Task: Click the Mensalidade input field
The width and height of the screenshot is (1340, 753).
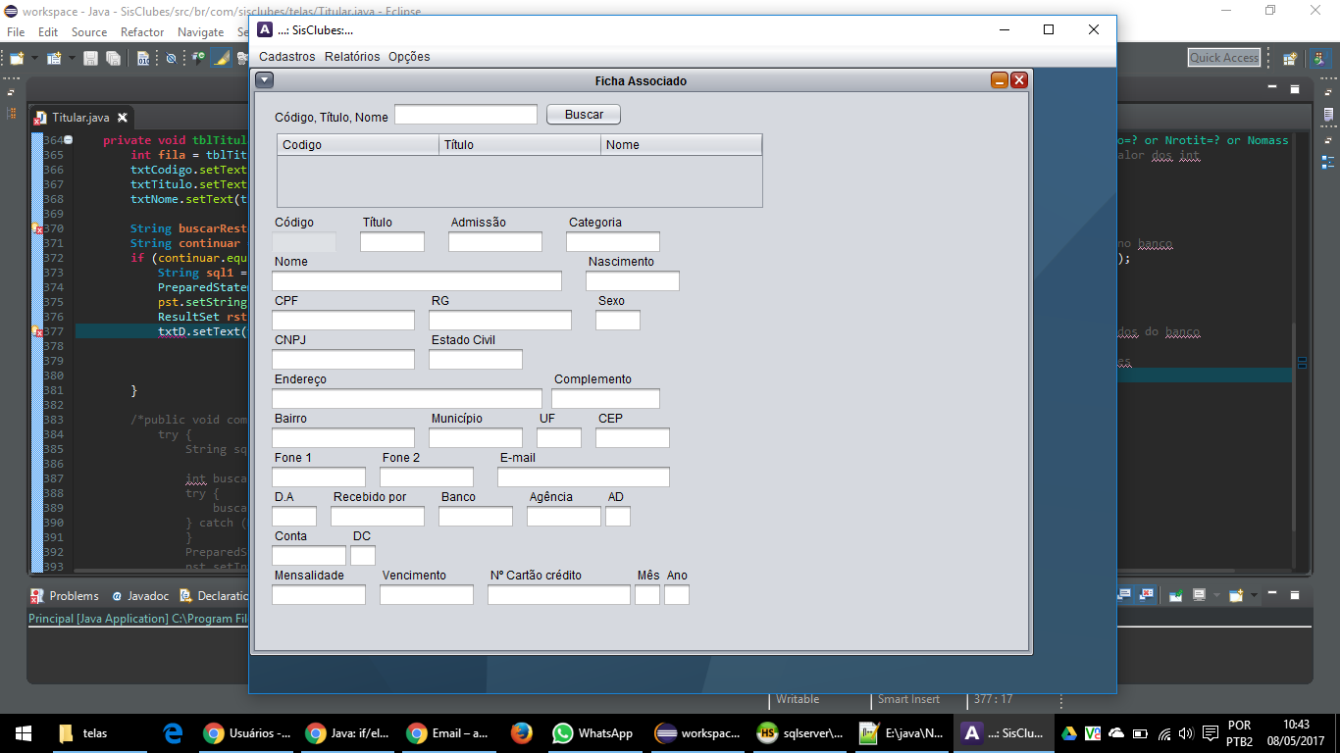Action: 319,595
